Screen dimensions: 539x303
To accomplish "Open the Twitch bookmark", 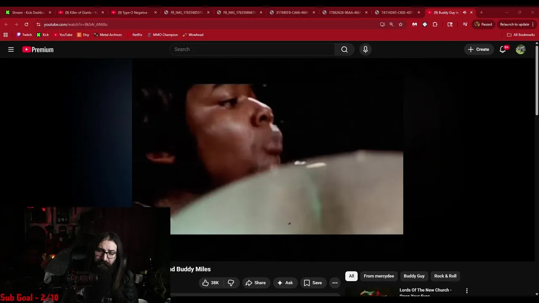I will coord(24,35).
